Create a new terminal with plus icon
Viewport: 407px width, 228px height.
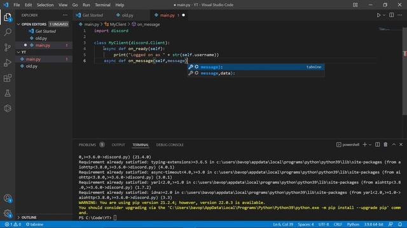[x=364, y=144]
